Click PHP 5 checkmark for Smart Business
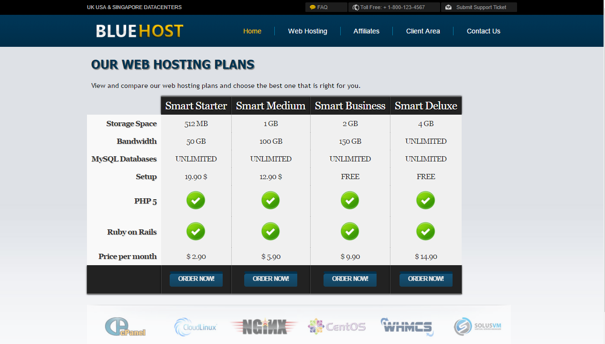The width and height of the screenshot is (605, 344). pos(350,201)
